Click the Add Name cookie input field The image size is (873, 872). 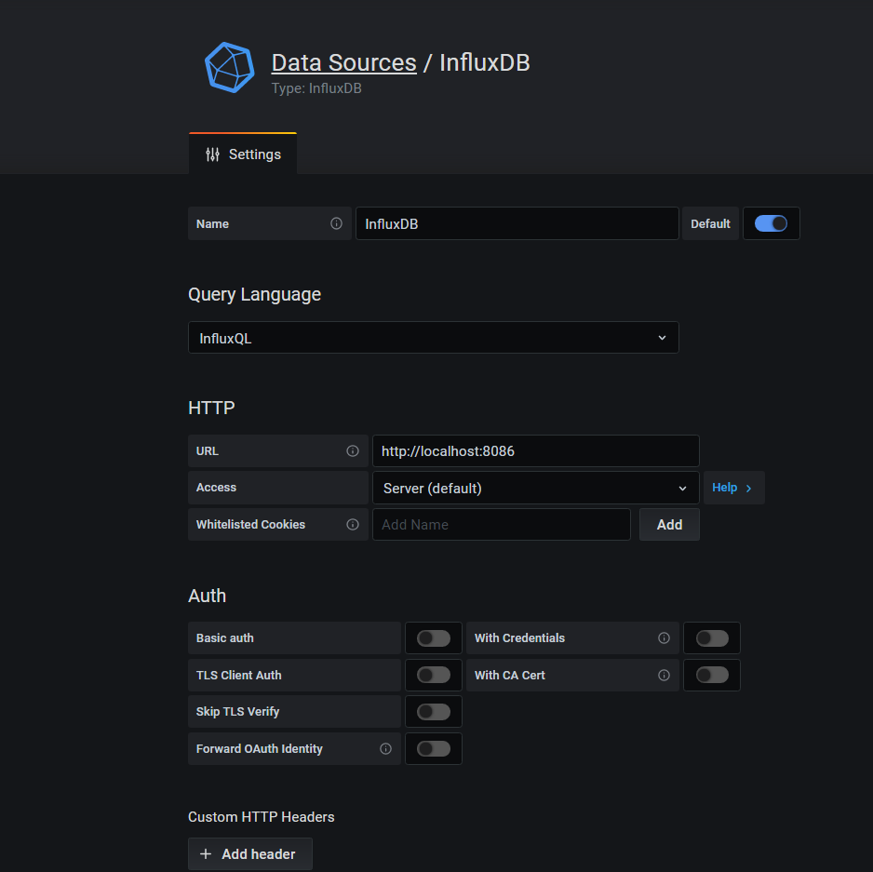point(501,525)
